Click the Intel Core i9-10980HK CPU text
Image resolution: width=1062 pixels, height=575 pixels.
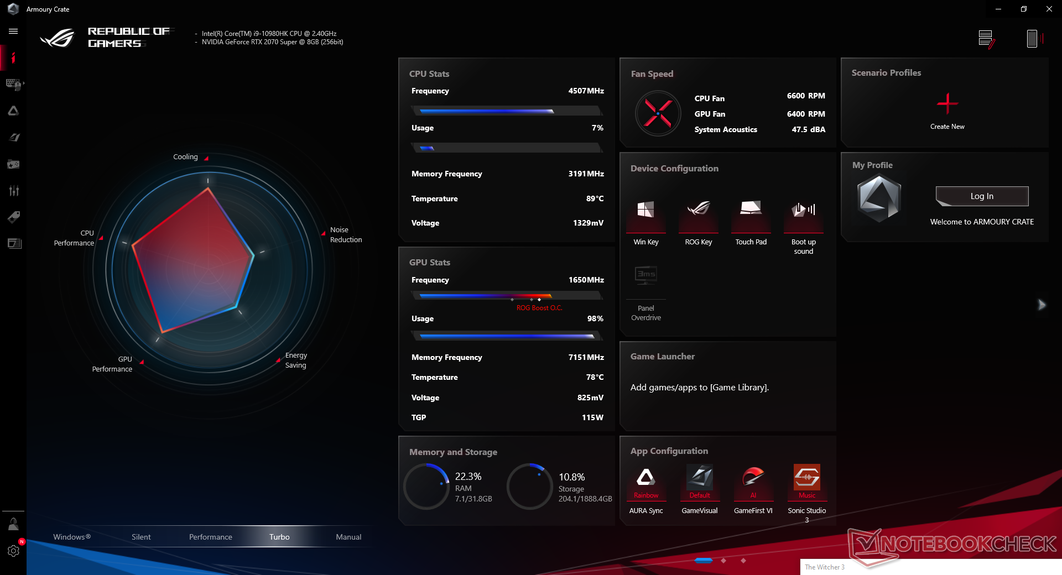[269, 34]
